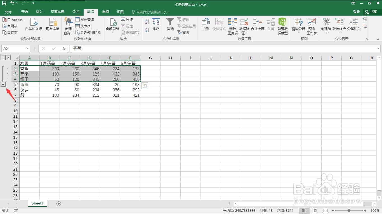Click Sign in (登录)
The width and height of the screenshot is (382, 214).
[357, 12]
